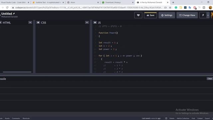The width and height of the screenshot is (213, 120).
Task: Click author name Mohamed Darwish
Action: pyautogui.click(x=10, y=17)
